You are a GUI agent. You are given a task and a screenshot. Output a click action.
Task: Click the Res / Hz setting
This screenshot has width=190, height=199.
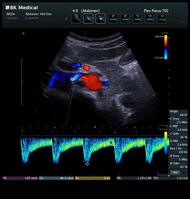pyautogui.click(x=178, y=150)
